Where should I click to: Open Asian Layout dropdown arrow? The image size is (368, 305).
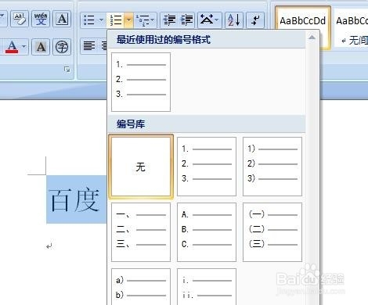pos(217,20)
